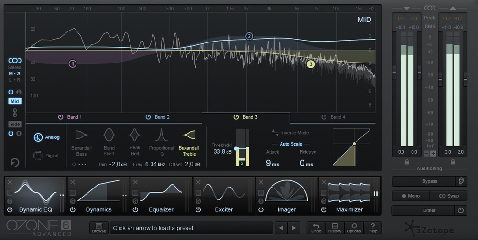Open the Dynamic EQ module
The width and height of the screenshot is (478, 240).
(35, 196)
